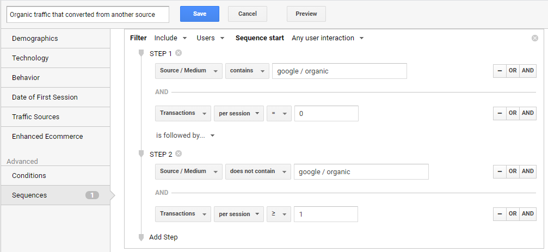
Task: Click minus beside Step 2 Transactions ≥ 1 row
Action: [x=499, y=214]
